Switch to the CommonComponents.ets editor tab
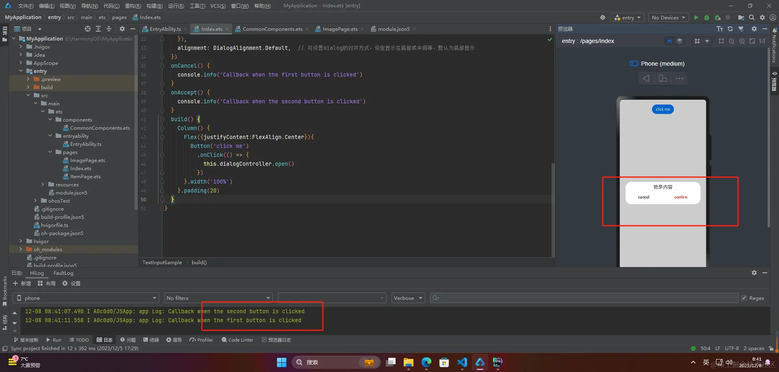This screenshot has height=372, width=779. point(272,29)
